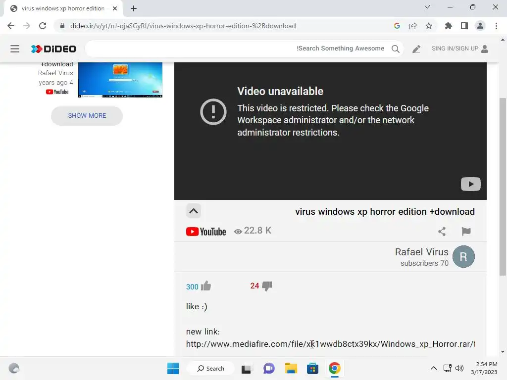The image size is (507, 380).
Task: Click the scrollbar down arrow
Action: [503, 352]
